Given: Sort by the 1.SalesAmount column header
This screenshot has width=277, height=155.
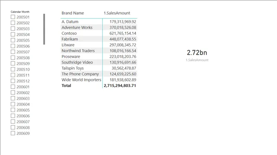Looking at the screenshot, I should click(117, 13).
